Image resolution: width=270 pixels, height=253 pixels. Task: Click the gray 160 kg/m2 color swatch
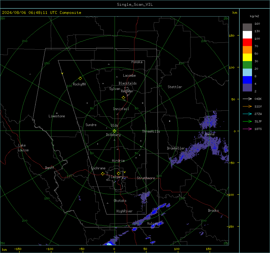[x=247, y=27]
